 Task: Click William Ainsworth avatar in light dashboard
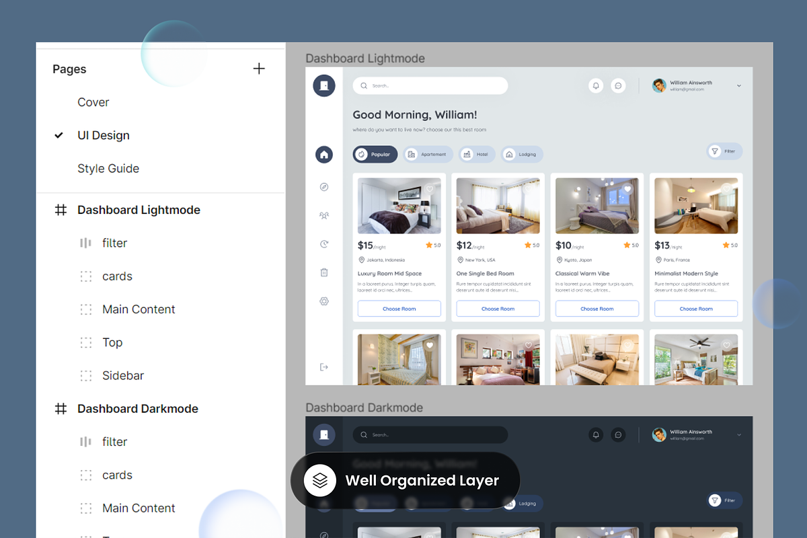pos(659,85)
